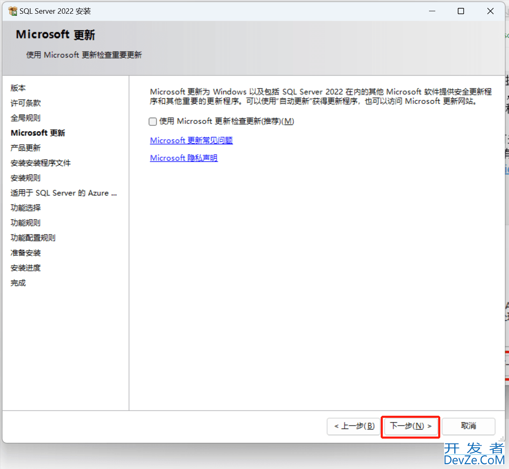Click the window resize grip at corner
This screenshot has width=509, height=469.
[502, 439]
